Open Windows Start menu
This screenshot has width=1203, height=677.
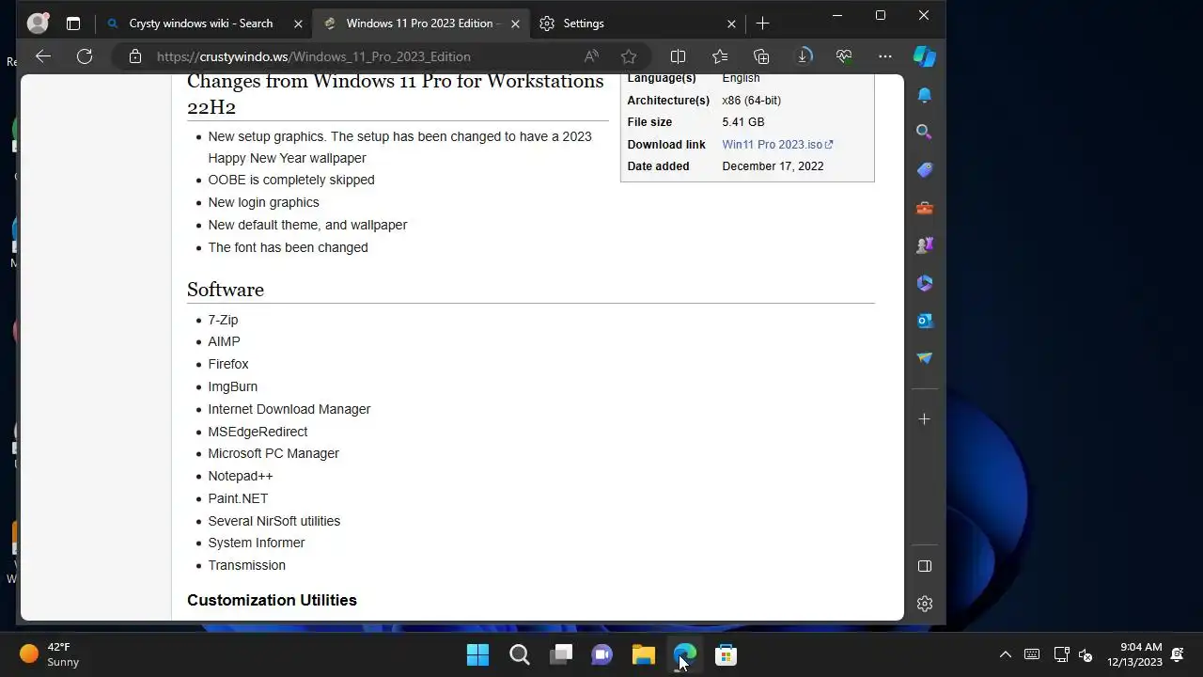(x=477, y=654)
